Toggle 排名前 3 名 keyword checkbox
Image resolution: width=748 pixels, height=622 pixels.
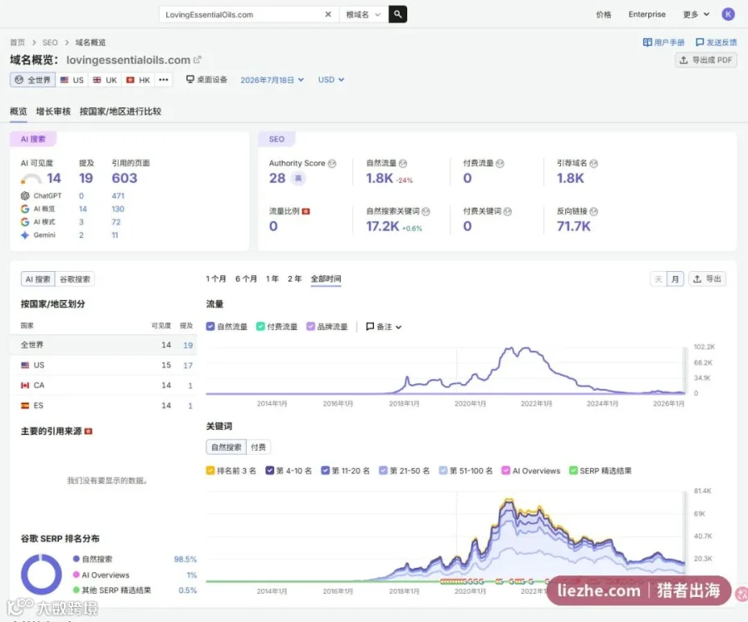tap(210, 471)
